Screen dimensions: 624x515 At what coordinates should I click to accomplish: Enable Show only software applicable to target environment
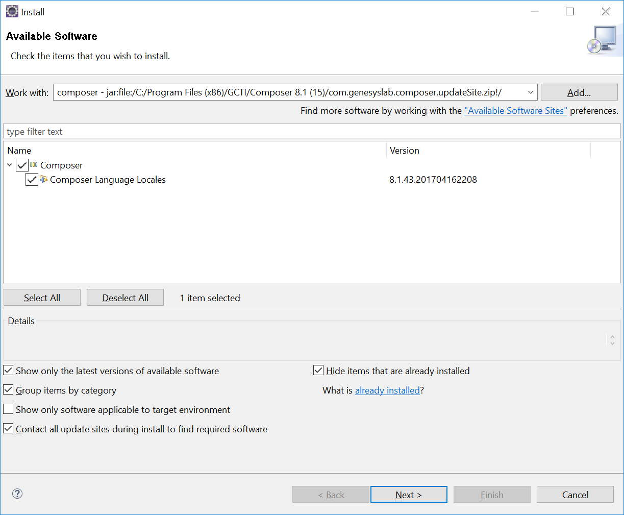pos(9,409)
